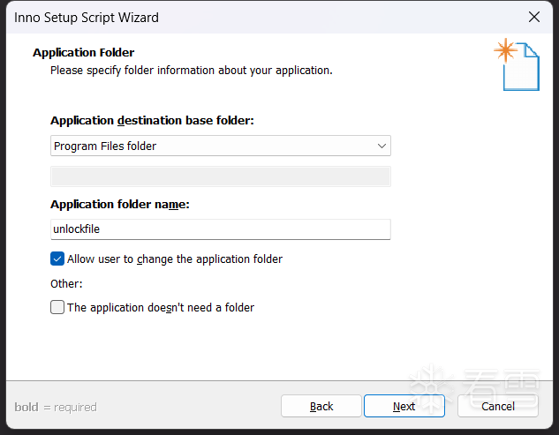Click the Inno Setup Script Wizard title bar
This screenshot has height=435, width=559.
(x=265, y=17)
